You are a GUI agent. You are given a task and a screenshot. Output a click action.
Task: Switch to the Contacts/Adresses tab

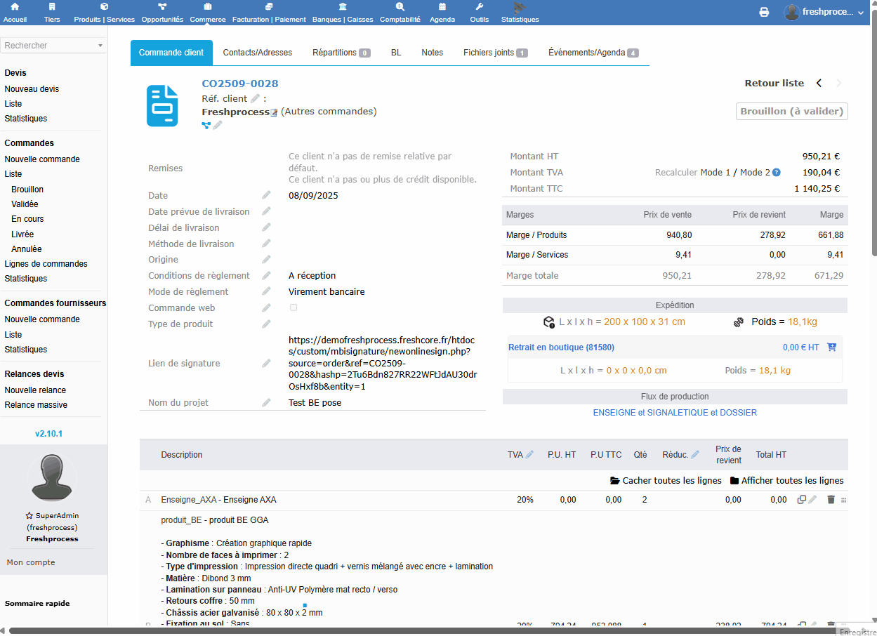point(257,53)
